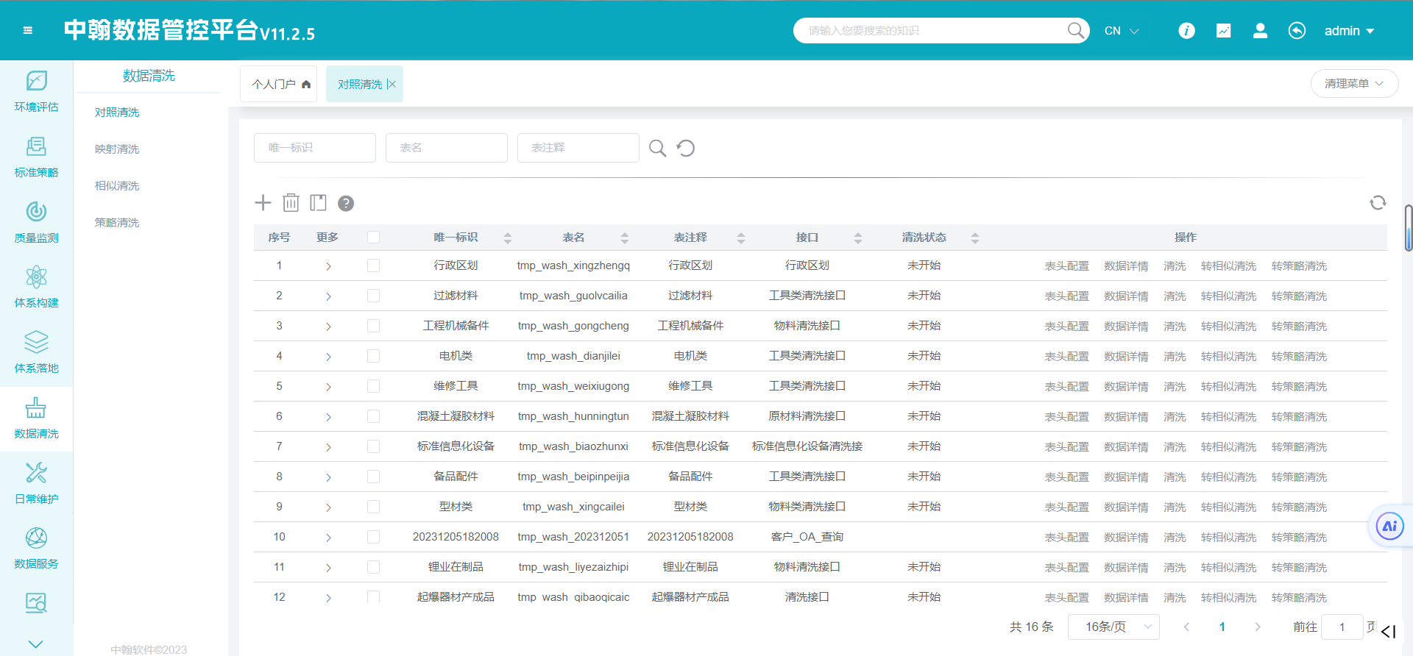Viewport: 1413px width, 656px height.
Task: Open the AI assistant floating icon
Action: point(1389,526)
